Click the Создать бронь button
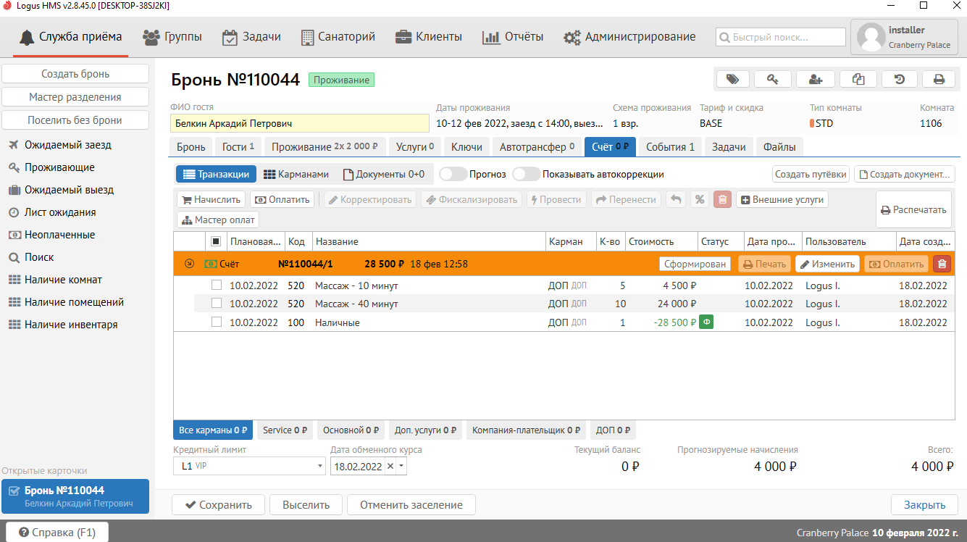Image resolution: width=967 pixels, height=542 pixels. coord(75,74)
